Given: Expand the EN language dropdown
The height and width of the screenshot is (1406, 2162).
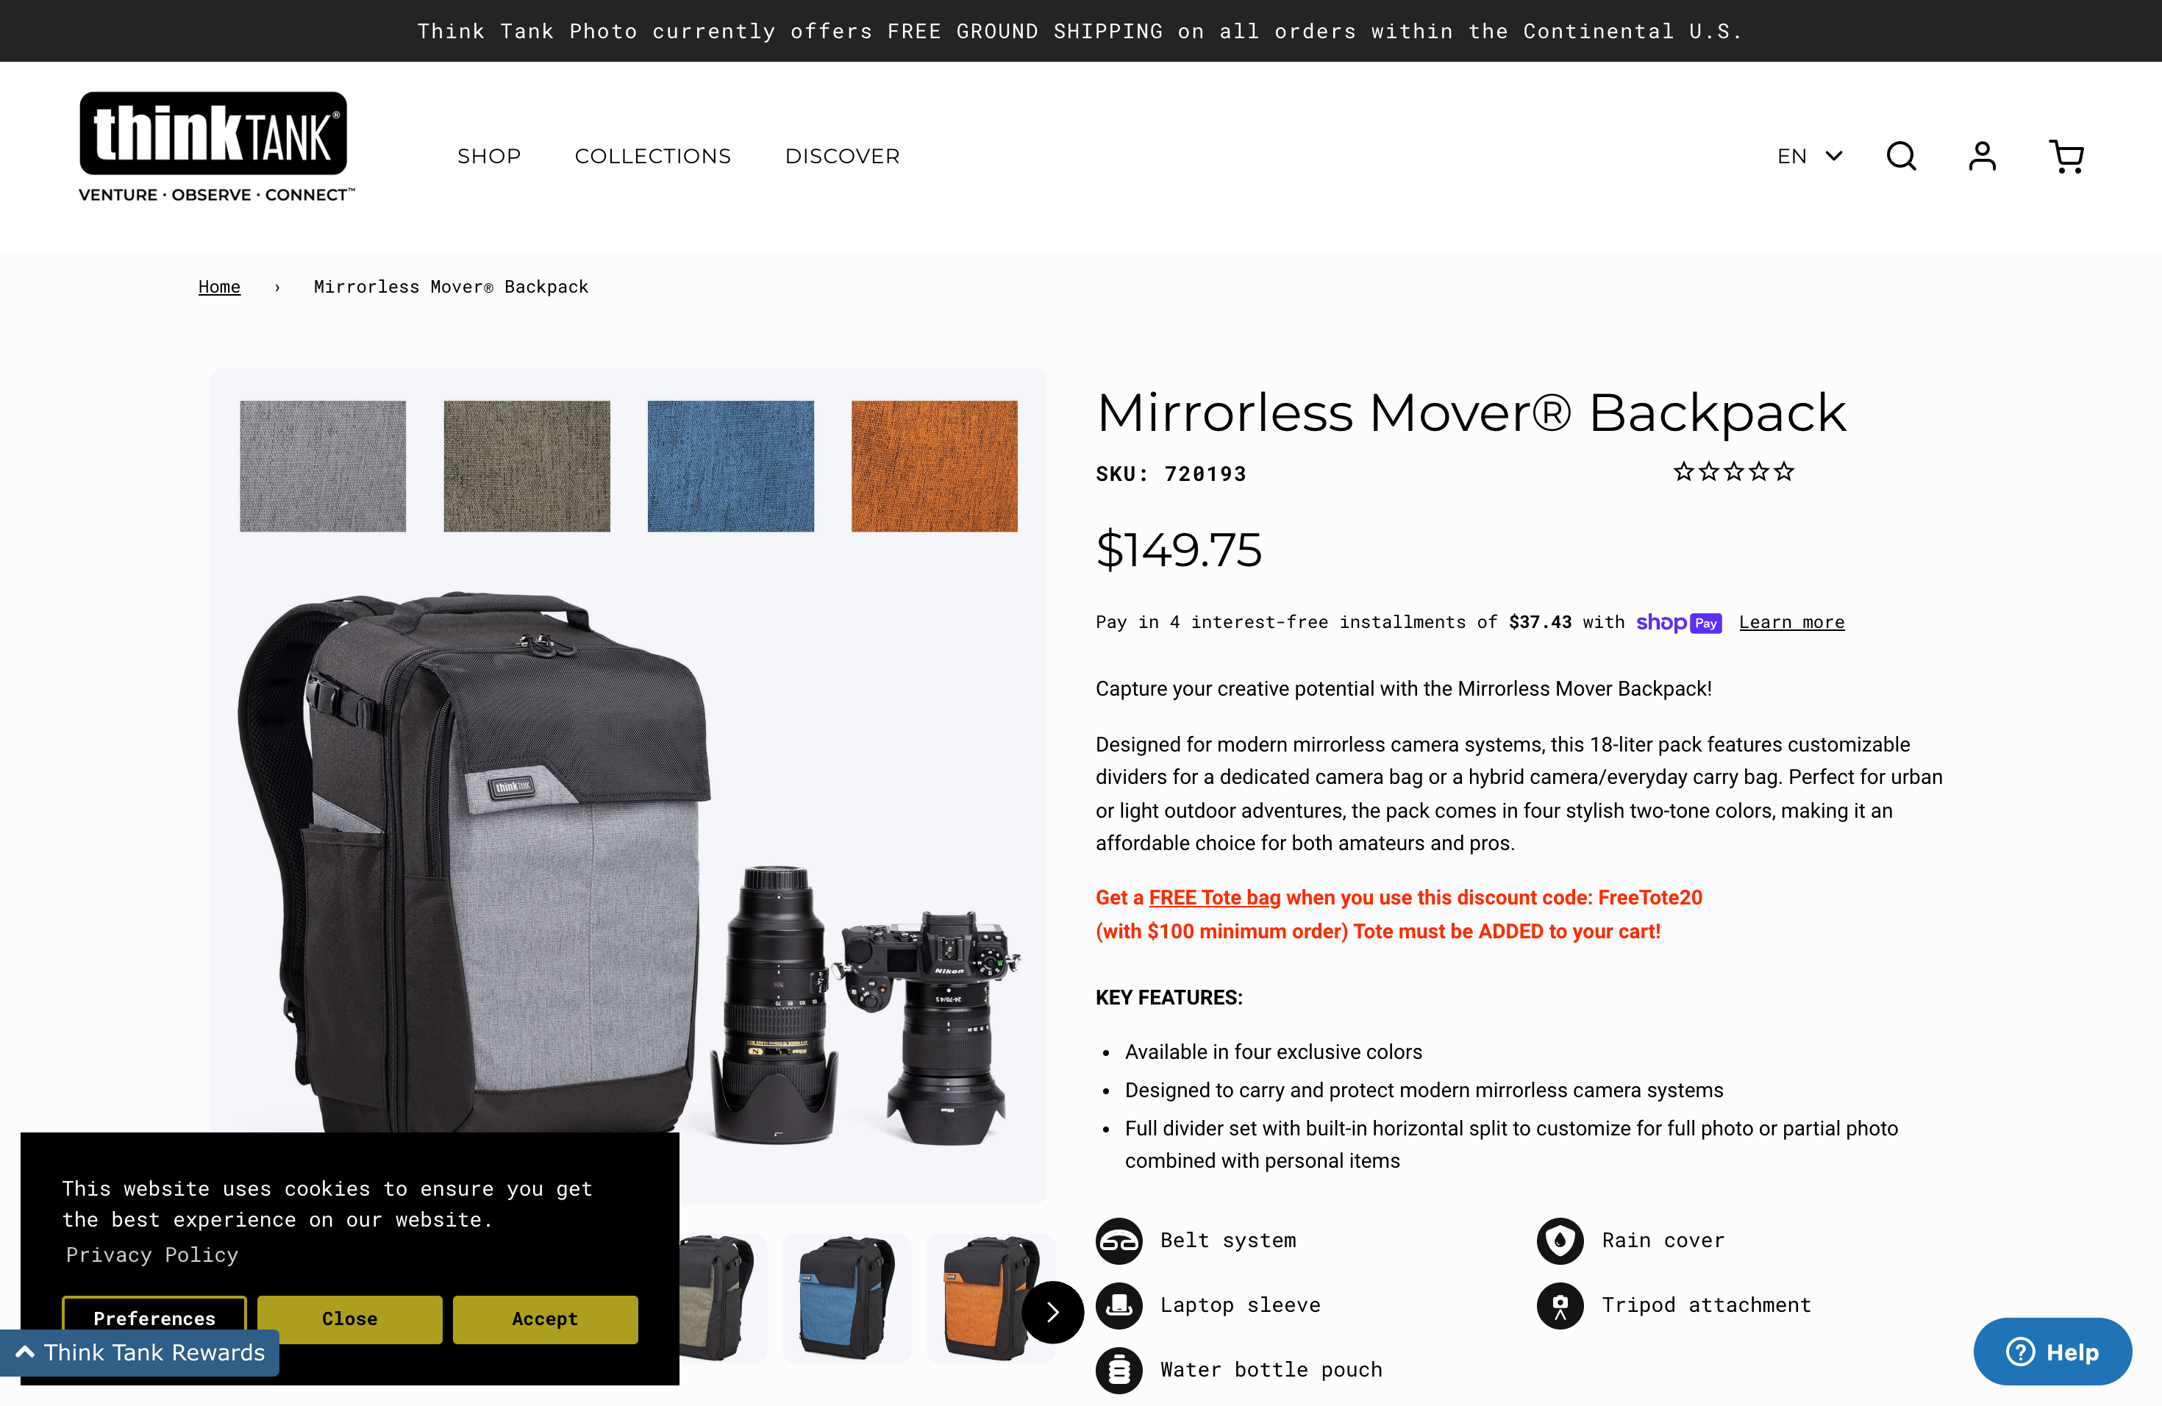Looking at the screenshot, I should (x=1810, y=156).
